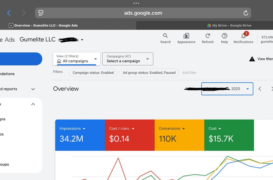Viewport: 273px width, 180px height.
Task: Open the Search magnifier in Google Ads
Action: pos(165,38)
